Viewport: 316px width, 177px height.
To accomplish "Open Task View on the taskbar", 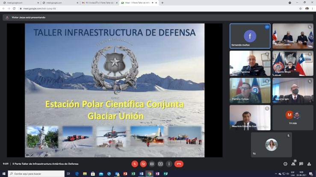I will 68,174.
